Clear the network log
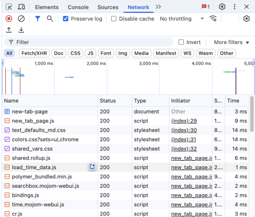Viewport: 255px width, 217px height. [21, 19]
